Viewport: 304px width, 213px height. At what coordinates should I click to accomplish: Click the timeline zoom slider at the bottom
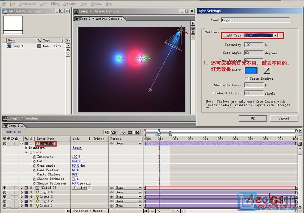[x=158, y=211]
